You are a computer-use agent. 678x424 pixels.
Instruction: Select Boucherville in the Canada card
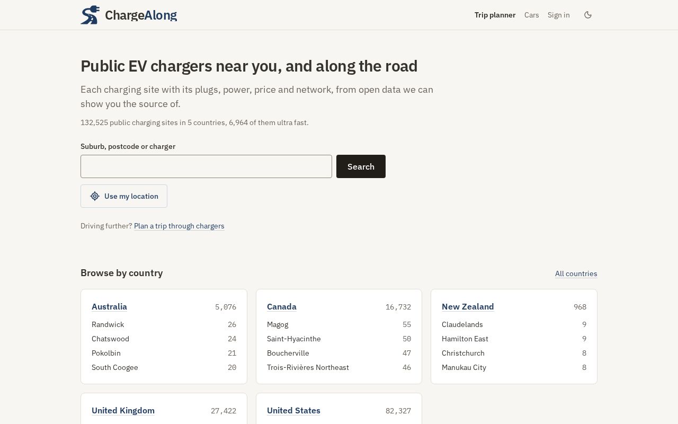(x=288, y=353)
